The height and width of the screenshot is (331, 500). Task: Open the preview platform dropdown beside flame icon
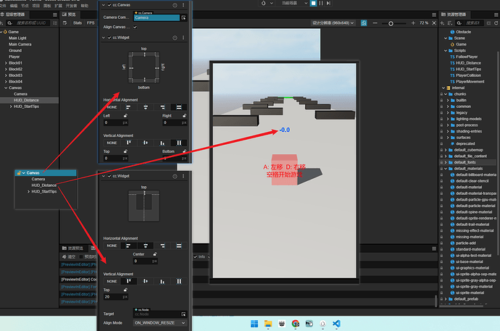(272, 3)
